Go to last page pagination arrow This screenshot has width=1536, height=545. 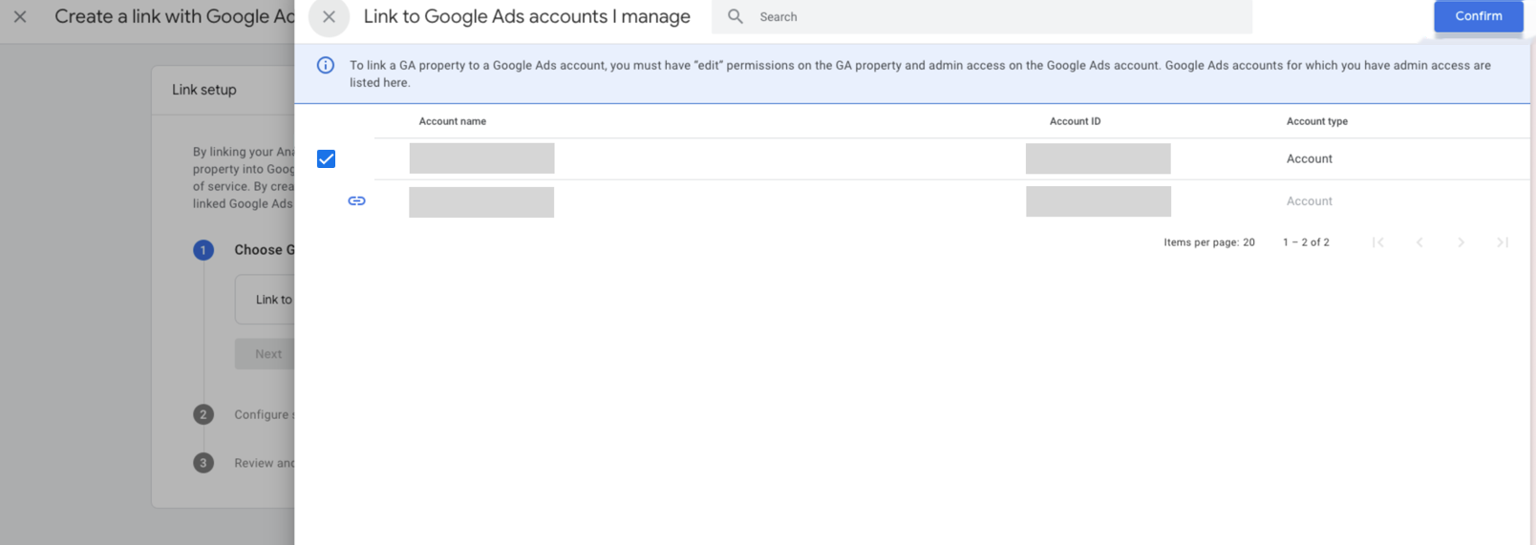click(1503, 242)
